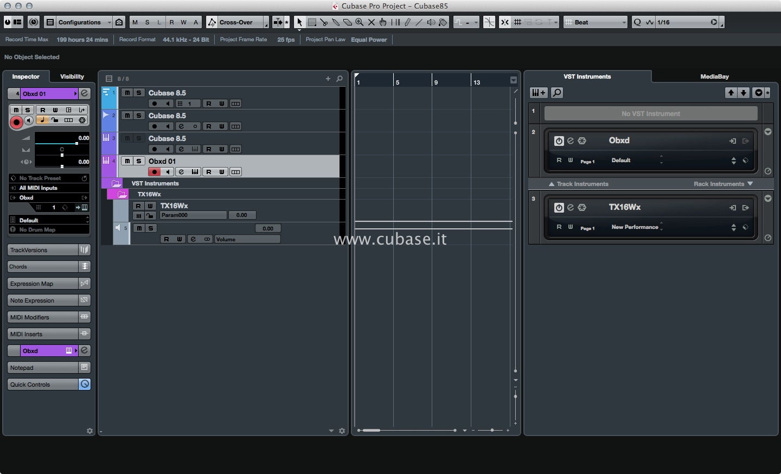Select the Color paint bucket tool
This screenshot has width=781, height=474.
(x=443, y=22)
